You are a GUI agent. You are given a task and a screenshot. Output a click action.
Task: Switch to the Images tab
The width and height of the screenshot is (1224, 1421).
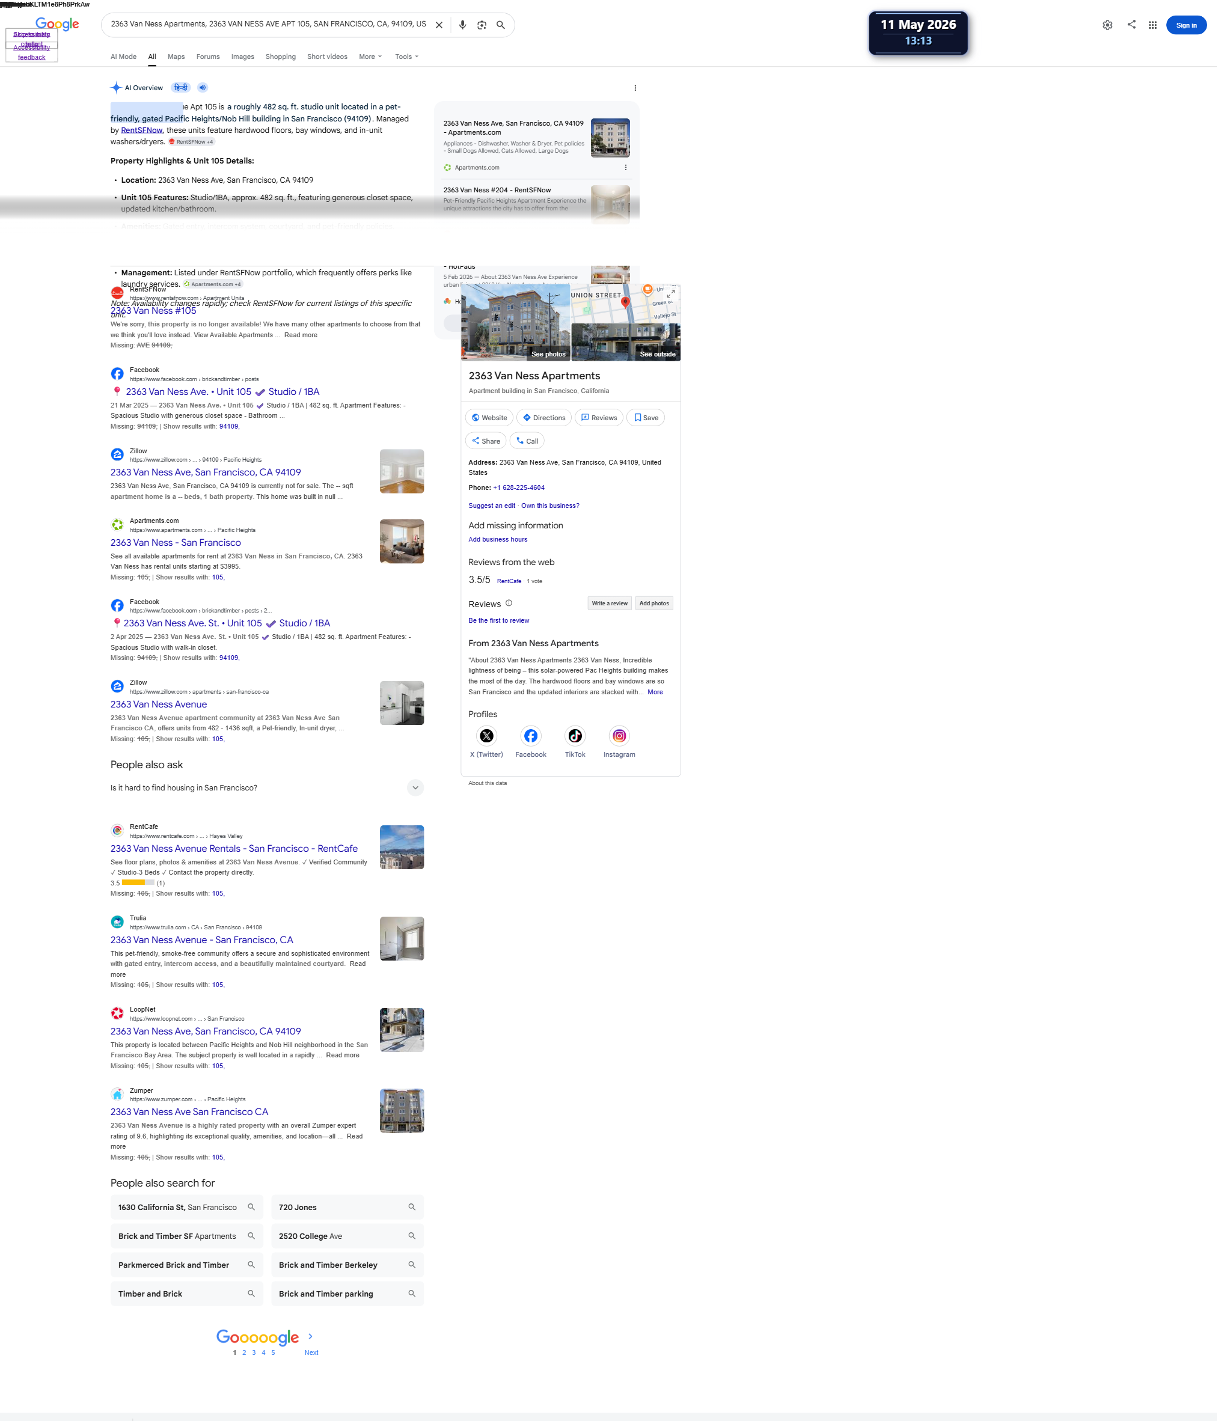(244, 57)
